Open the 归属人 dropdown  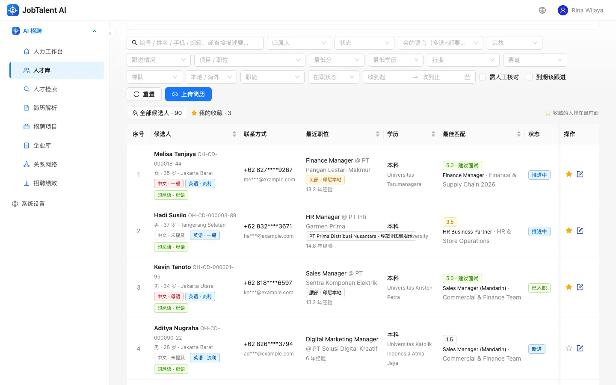tap(299, 43)
